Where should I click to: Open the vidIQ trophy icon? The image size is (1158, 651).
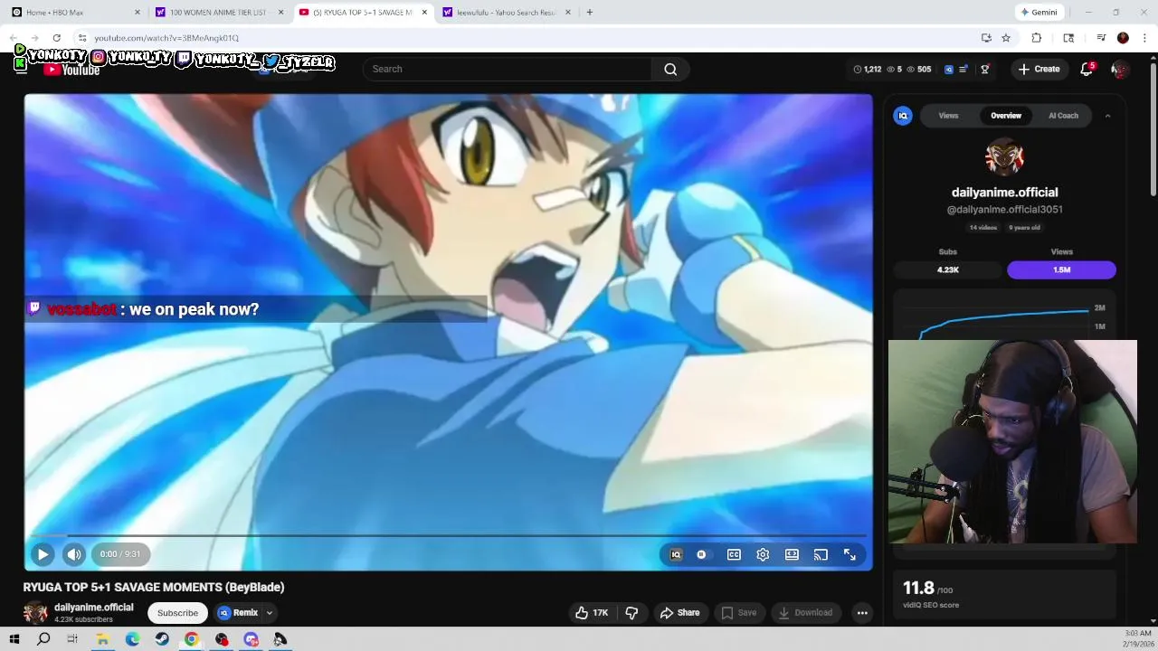pos(985,69)
